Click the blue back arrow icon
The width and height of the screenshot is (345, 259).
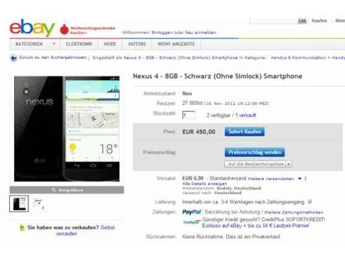coord(14,58)
